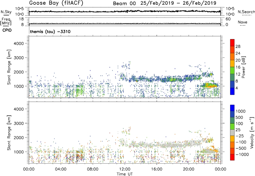The height and width of the screenshot is (176, 255).
Task: Click the '04:00' time axis tick
Action: click(61, 169)
